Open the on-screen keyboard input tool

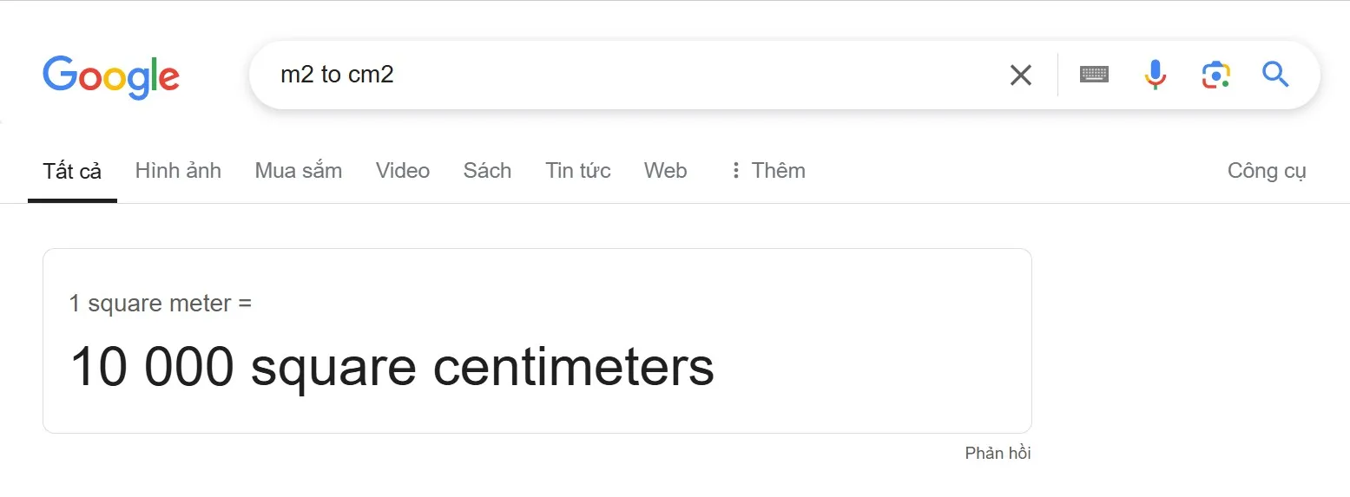pos(1094,75)
